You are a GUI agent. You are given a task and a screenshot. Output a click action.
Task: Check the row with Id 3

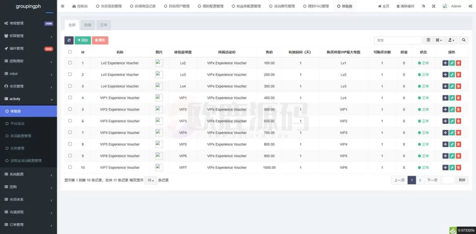coord(70,86)
